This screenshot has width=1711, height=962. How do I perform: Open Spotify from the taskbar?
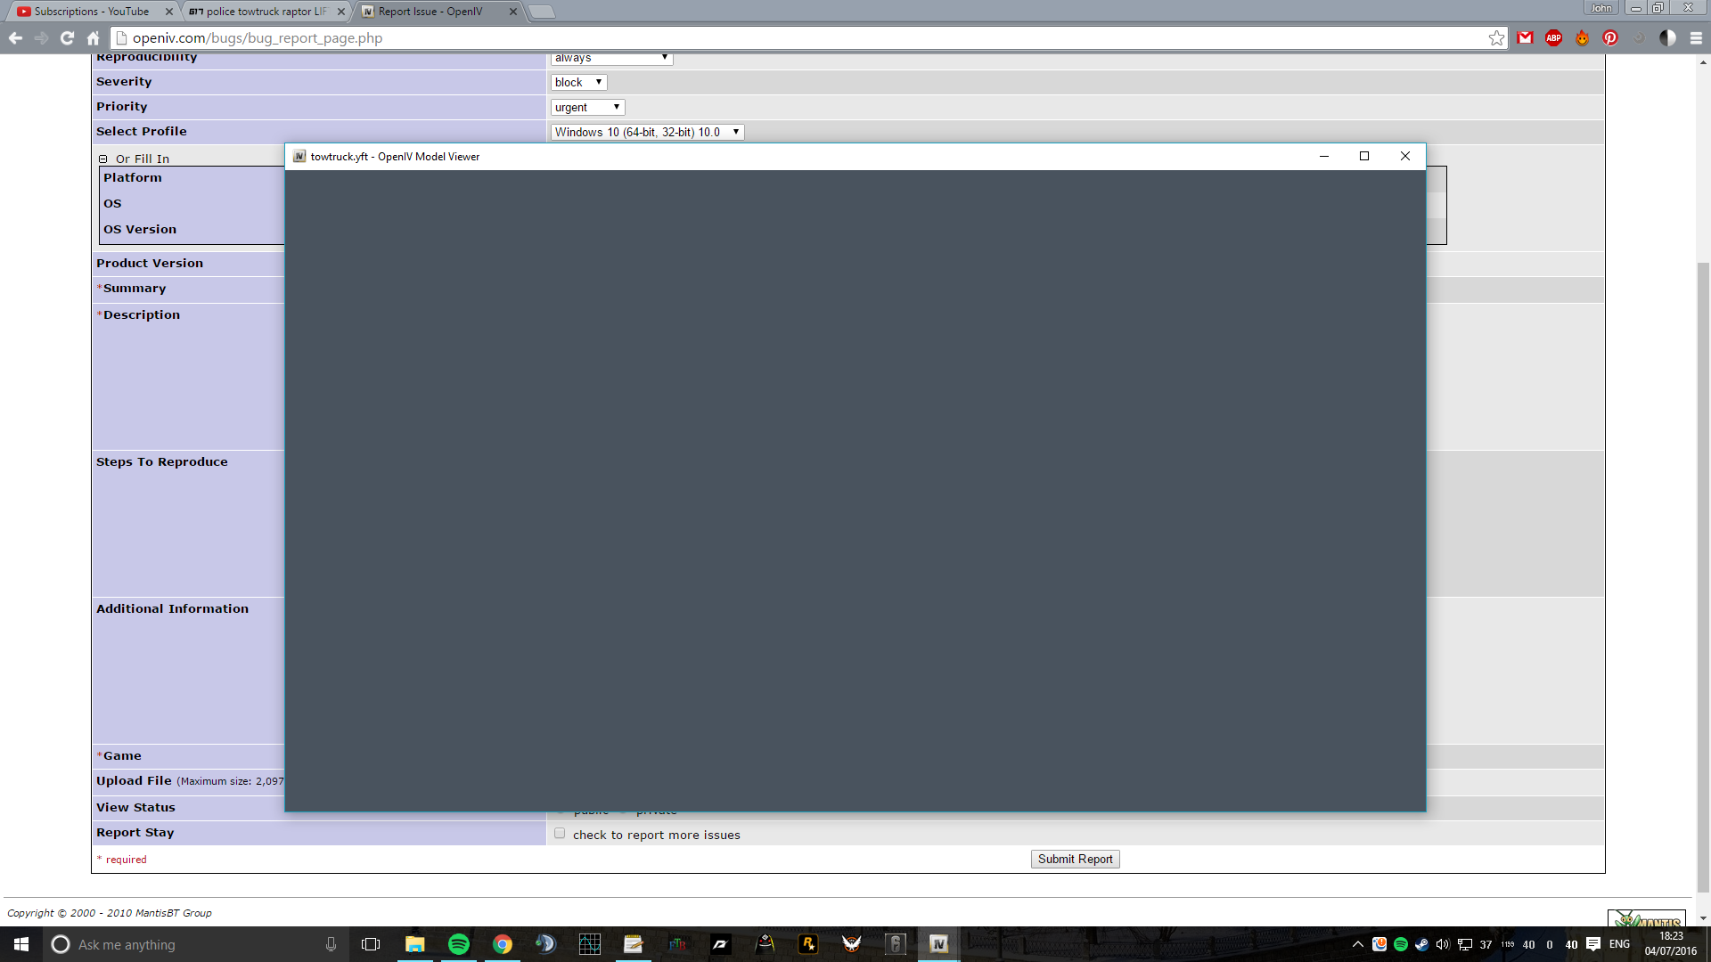click(459, 944)
